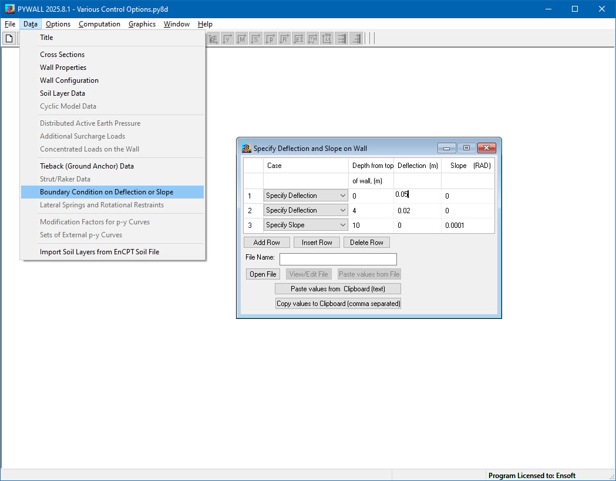Click the WALE plot toolbar icon

[326, 38]
